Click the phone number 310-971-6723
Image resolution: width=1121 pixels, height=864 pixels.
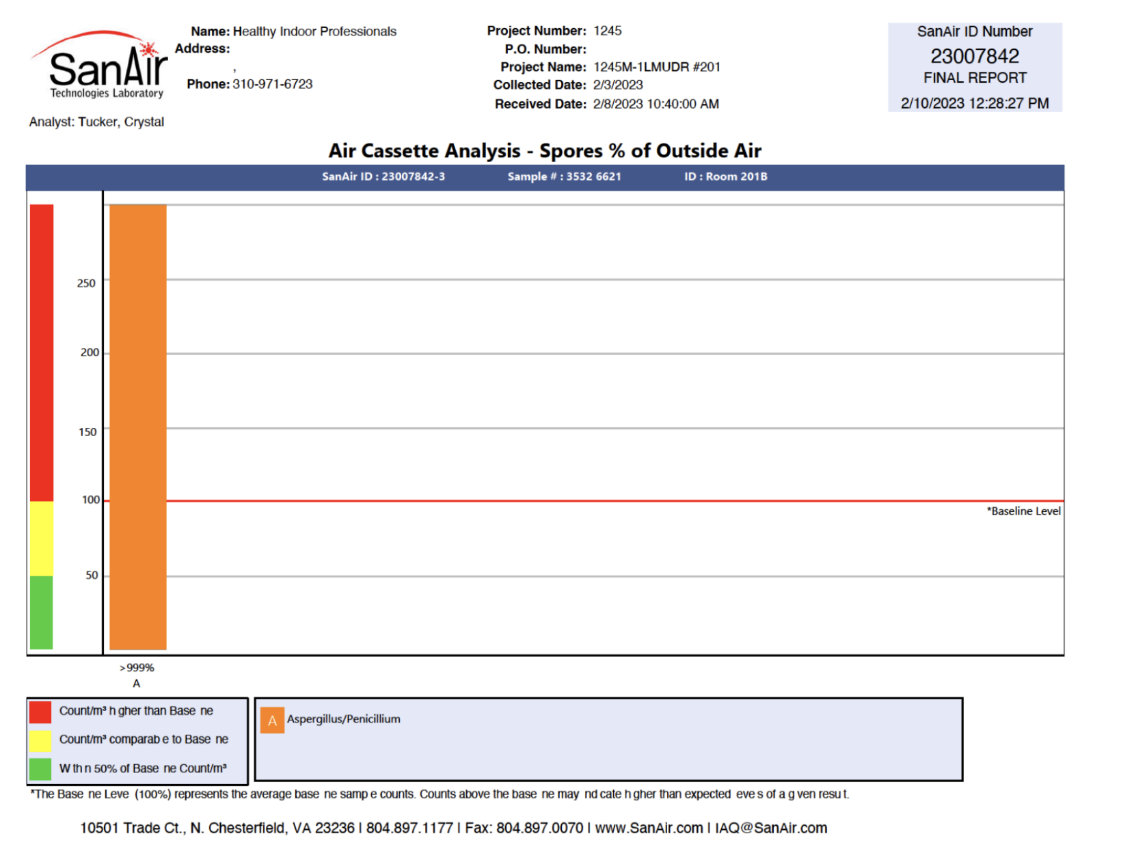coord(272,84)
